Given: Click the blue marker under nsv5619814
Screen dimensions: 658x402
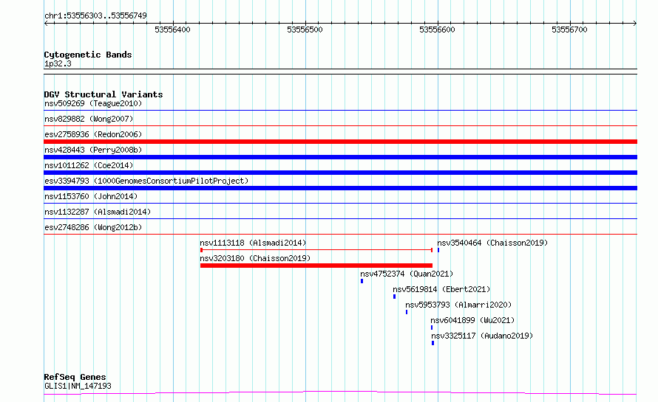Looking at the screenshot, I should click(395, 297).
